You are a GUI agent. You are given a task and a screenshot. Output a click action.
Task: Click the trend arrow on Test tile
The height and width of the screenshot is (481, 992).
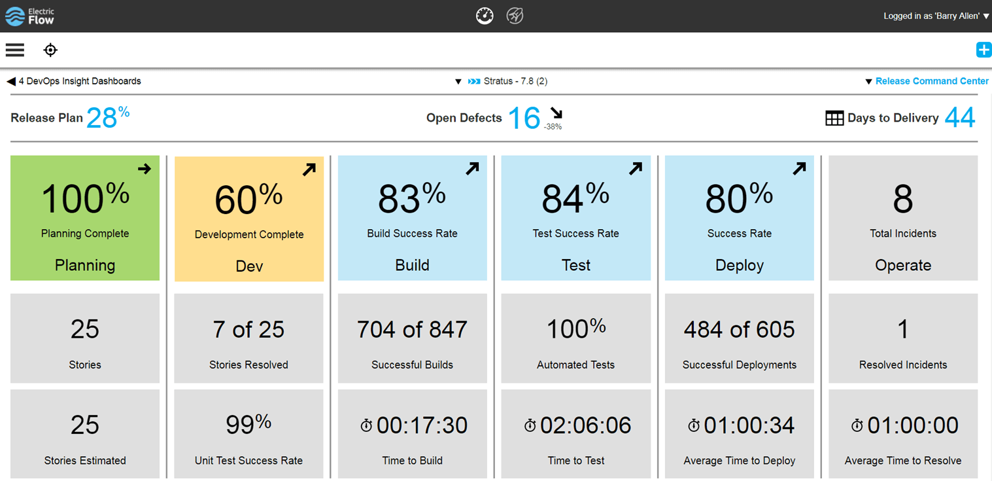pos(636,169)
